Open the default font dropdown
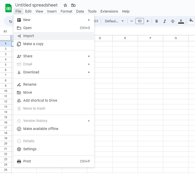This screenshot has width=195, height=174. [x=114, y=21]
